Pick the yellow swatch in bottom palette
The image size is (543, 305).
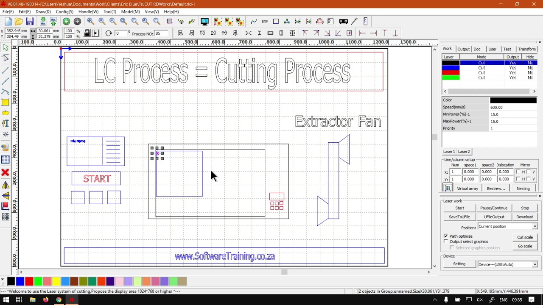(56, 281)
